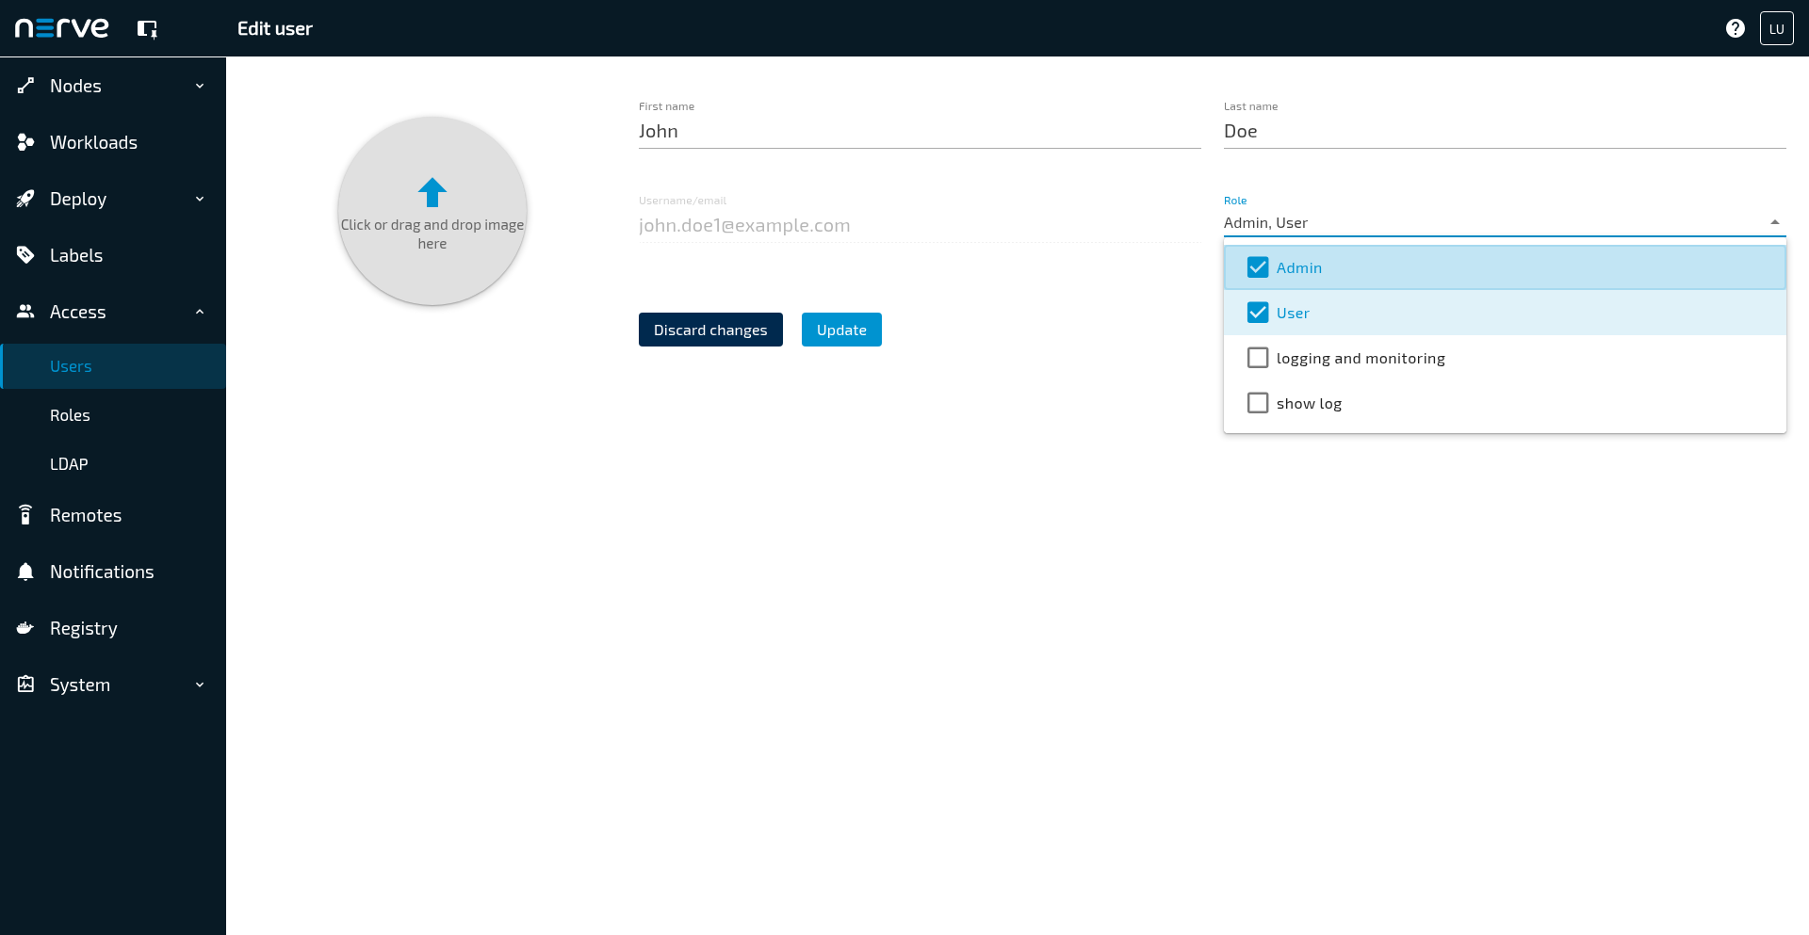Click the Deploy rocket icon

click(25, 199)
